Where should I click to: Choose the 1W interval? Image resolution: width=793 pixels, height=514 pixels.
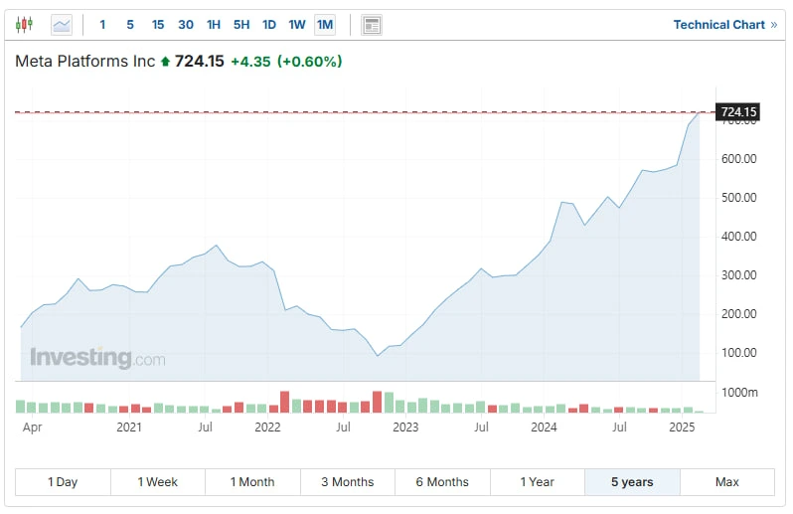(x=297, y=25)
